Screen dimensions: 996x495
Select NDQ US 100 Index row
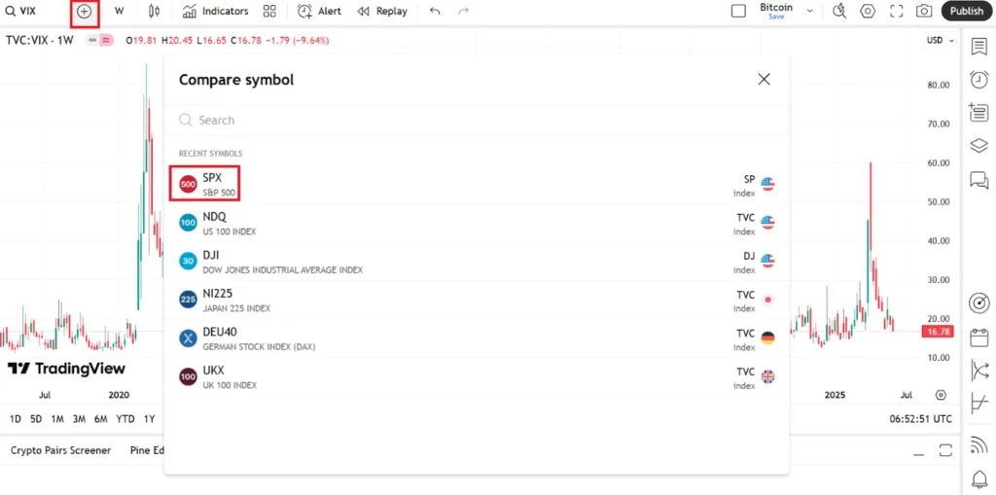(477, 223)
